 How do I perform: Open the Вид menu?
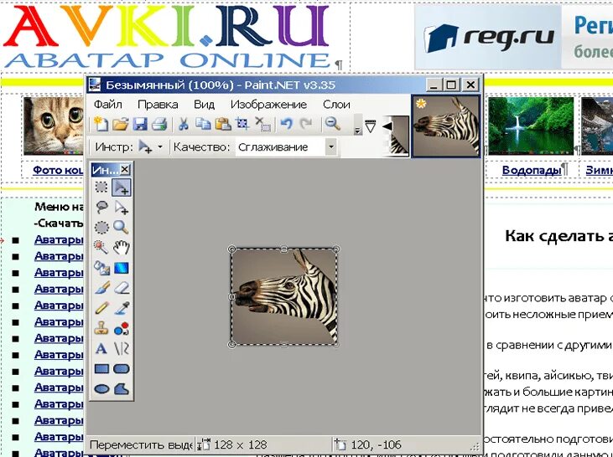point(204,105)
